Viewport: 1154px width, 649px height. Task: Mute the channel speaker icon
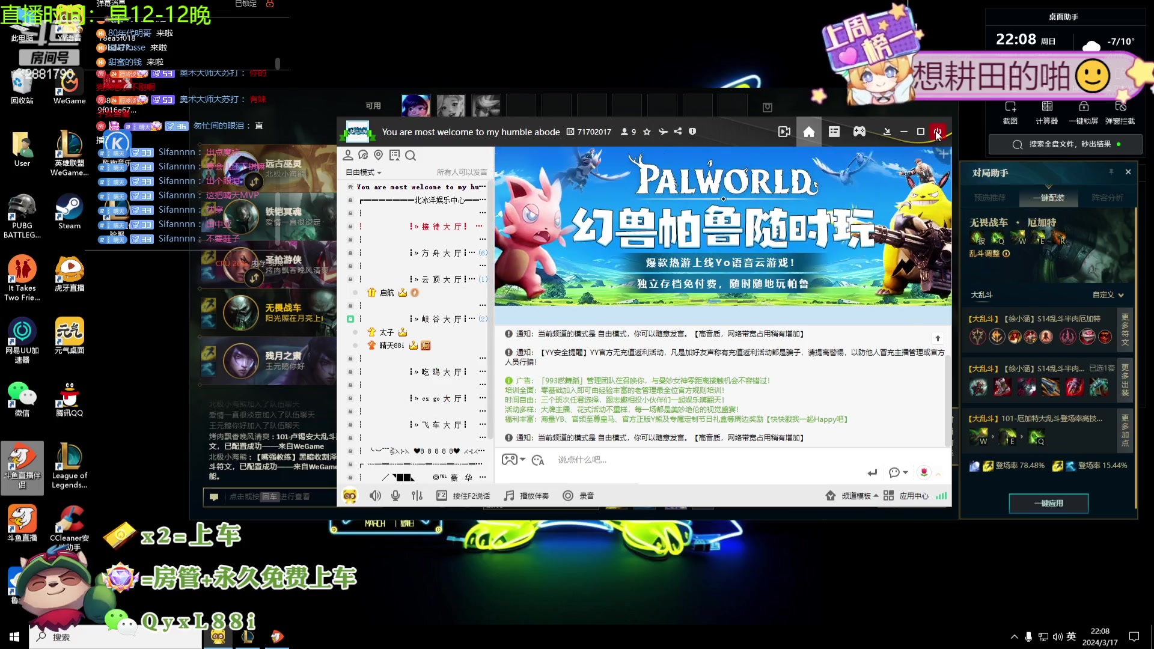376,495
